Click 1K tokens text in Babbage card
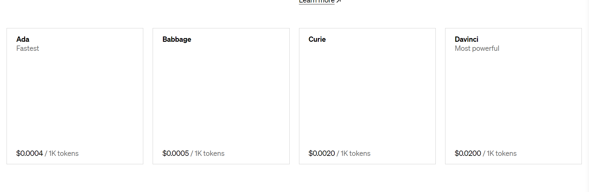 coord(210,153)
